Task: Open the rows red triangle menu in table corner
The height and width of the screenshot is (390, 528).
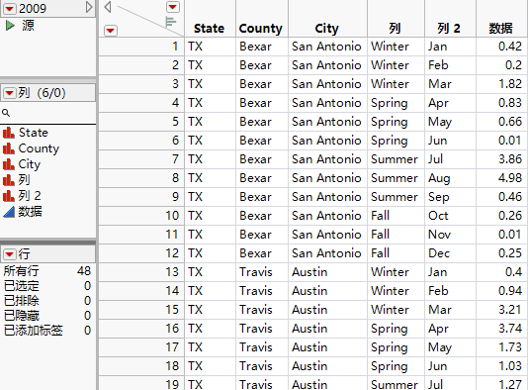Action: (111, 31)
